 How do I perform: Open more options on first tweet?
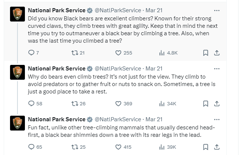[217, 10]
